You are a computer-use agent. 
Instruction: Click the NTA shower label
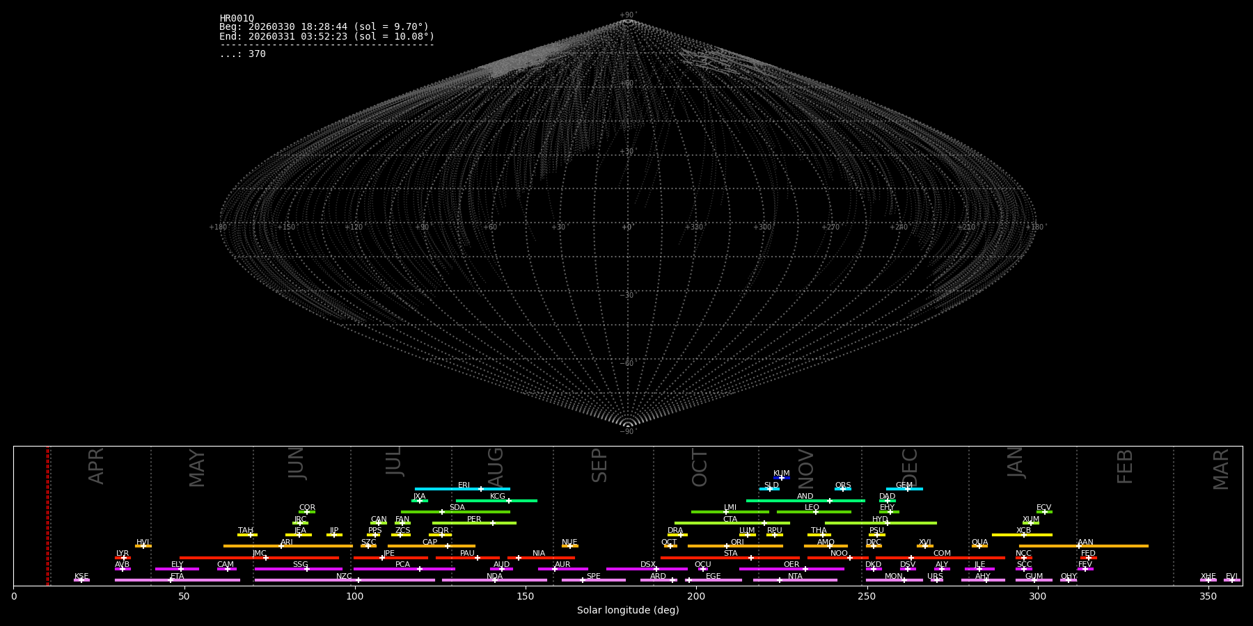pos(795,577)
